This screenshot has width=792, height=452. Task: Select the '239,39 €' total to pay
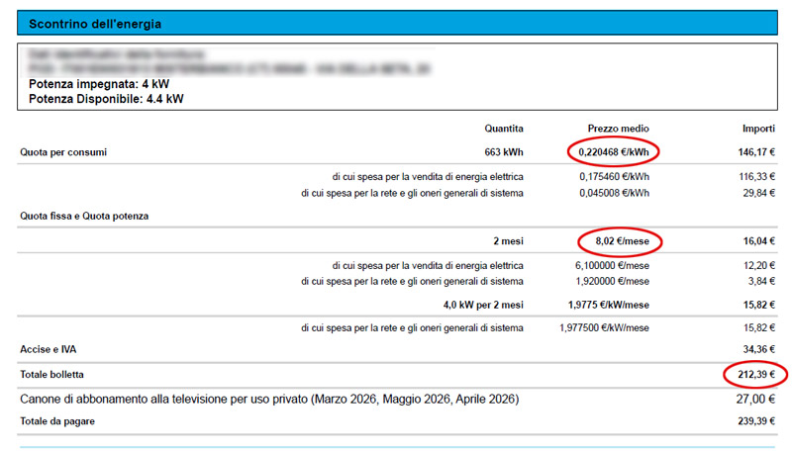pyautogui.click(x=756, y=421)
